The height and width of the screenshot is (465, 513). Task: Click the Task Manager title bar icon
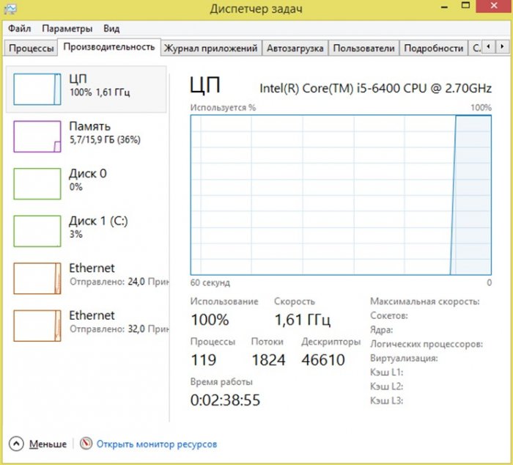[12, 10]
